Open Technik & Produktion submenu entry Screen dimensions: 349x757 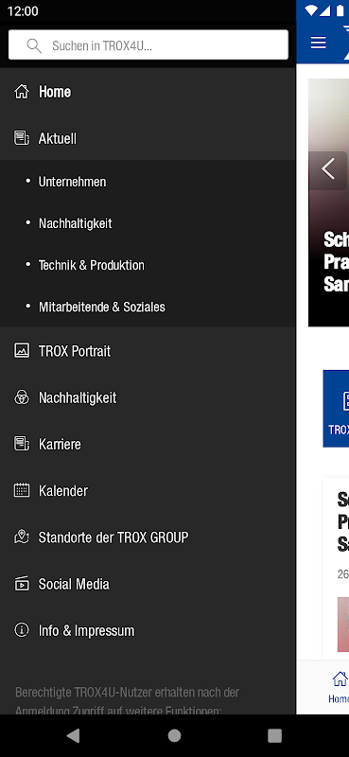pos(148,265)
